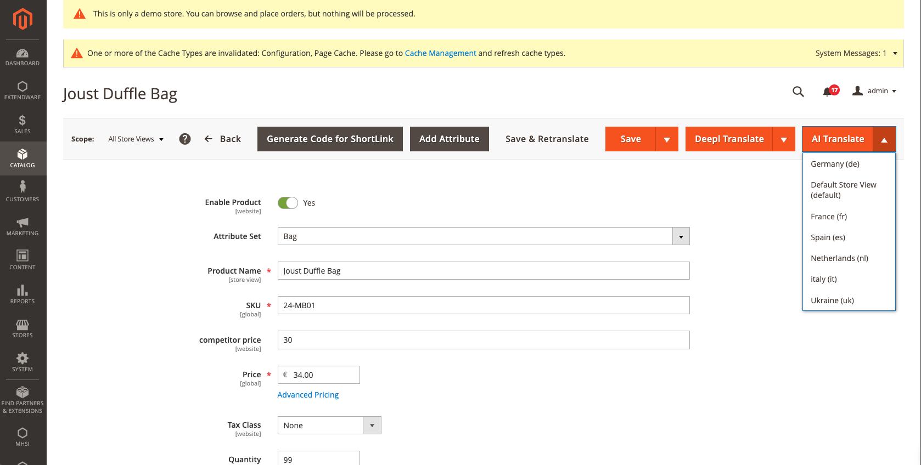921x465 pixels.
Task: Click the Cache Management link
Action: tap(440, 53)
